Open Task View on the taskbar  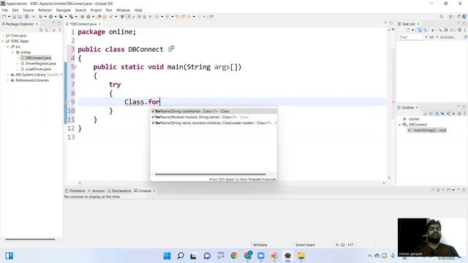(x=193, y=256)
